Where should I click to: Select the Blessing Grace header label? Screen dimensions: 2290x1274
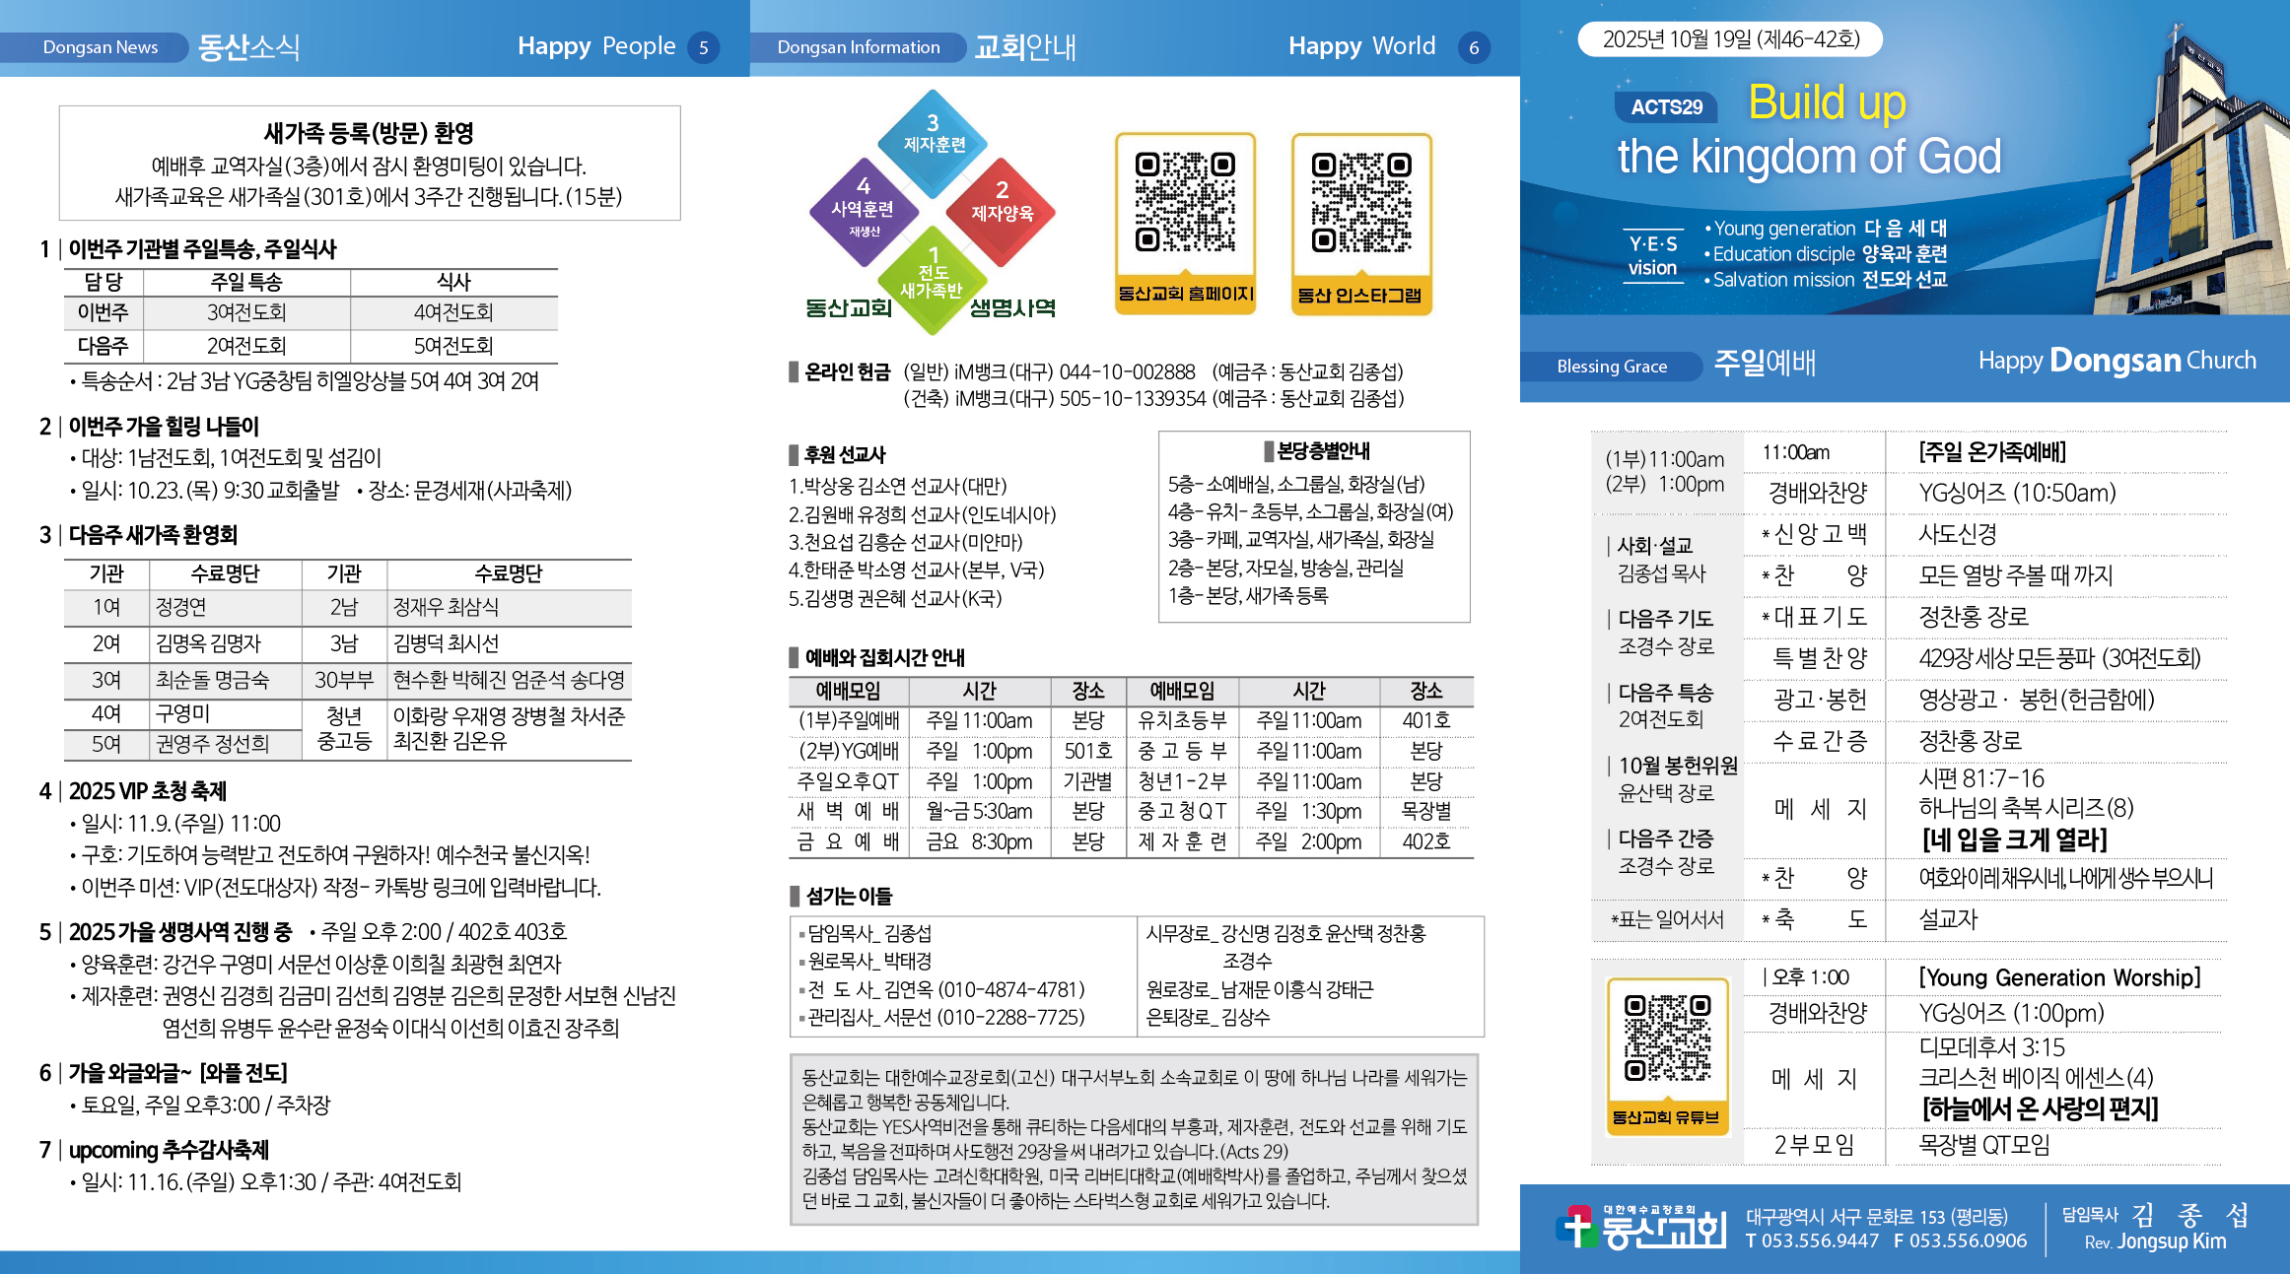[1611, 367]
